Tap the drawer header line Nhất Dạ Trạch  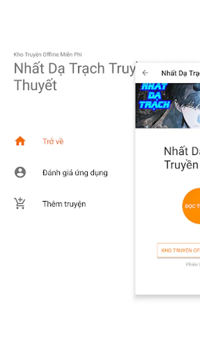[x=75, y=68]
